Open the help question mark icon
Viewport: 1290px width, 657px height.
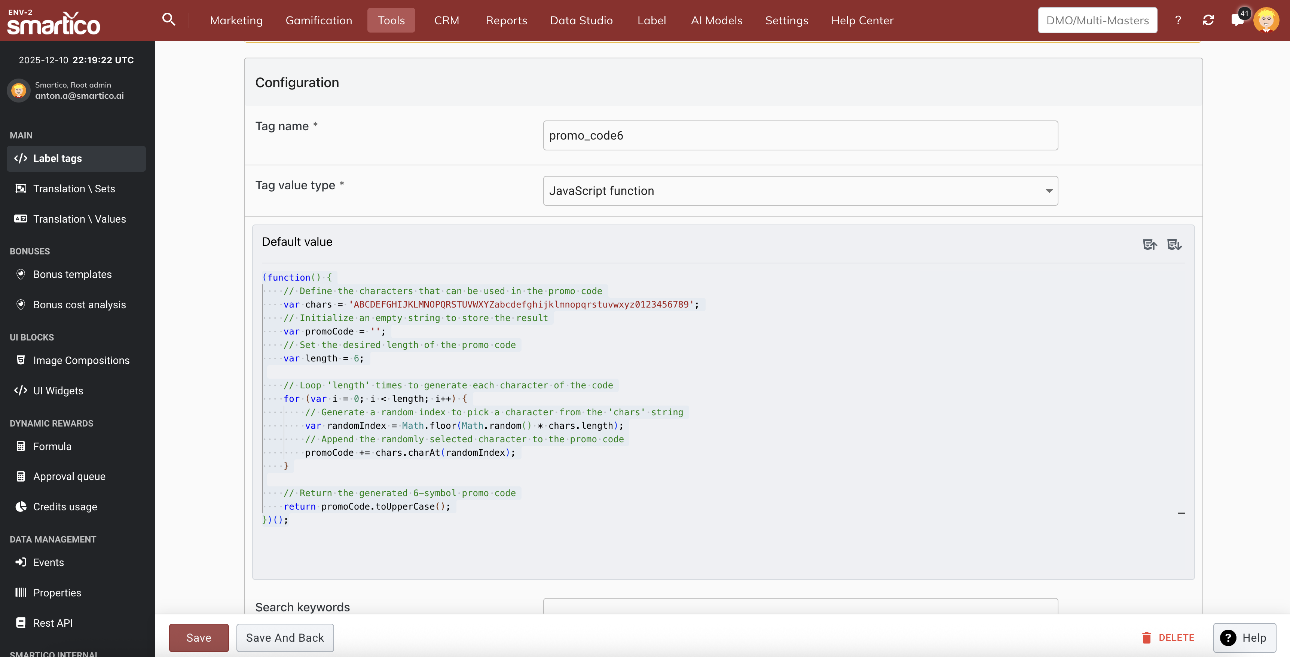click(x=1178, y=20)
